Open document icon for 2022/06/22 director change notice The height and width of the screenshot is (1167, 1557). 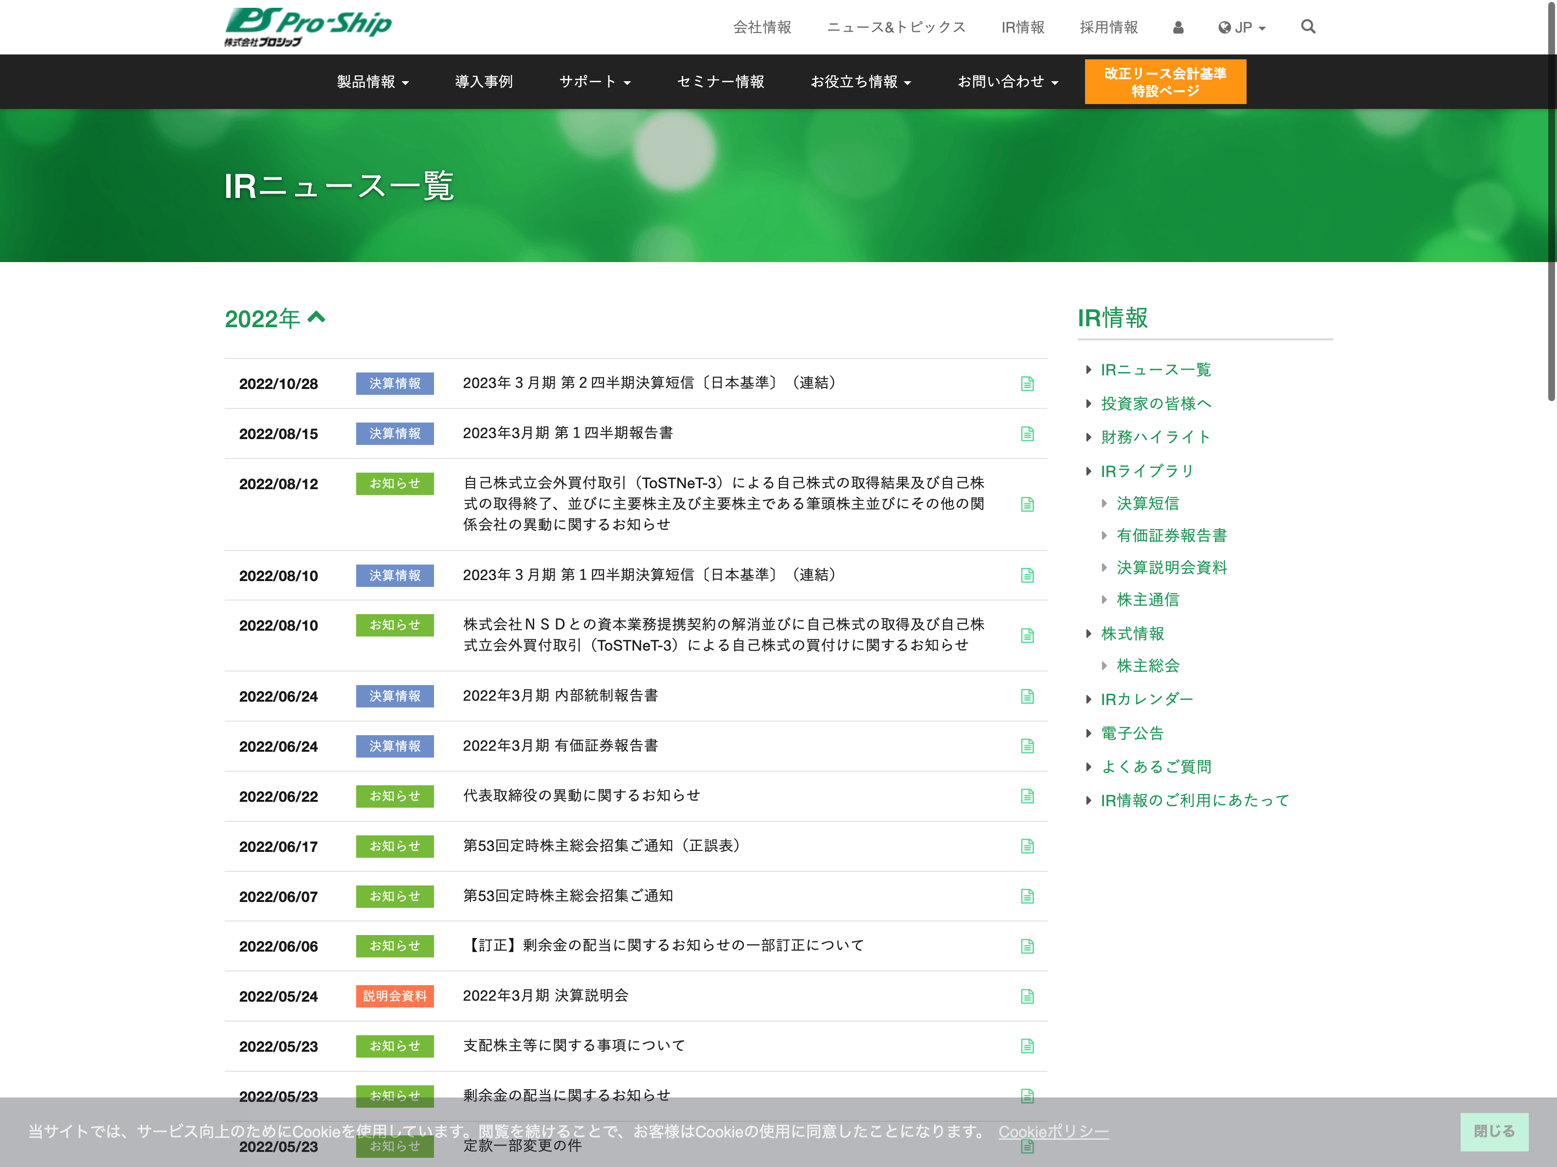click(1026, 796)
